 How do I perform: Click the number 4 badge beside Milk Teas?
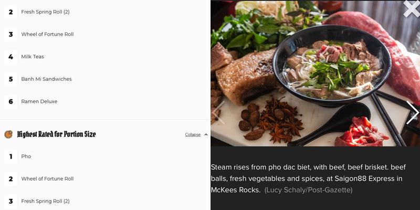coord(10,57)
